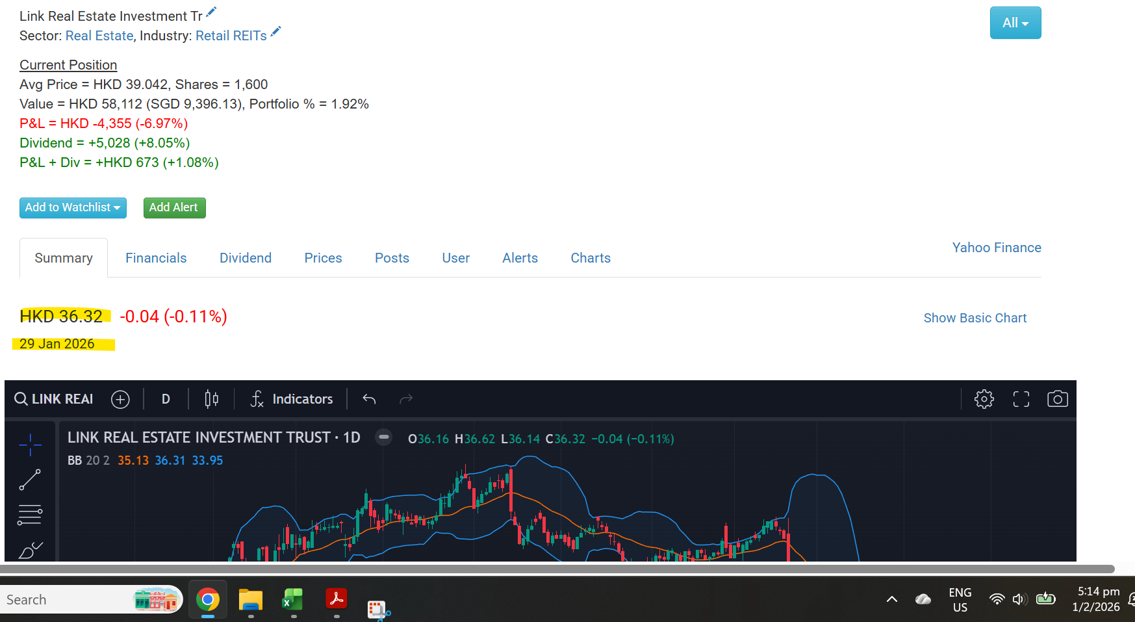Collapse the chart legend toggle
This screenshot has height=622, width=1135.
(x=384, y=437)
